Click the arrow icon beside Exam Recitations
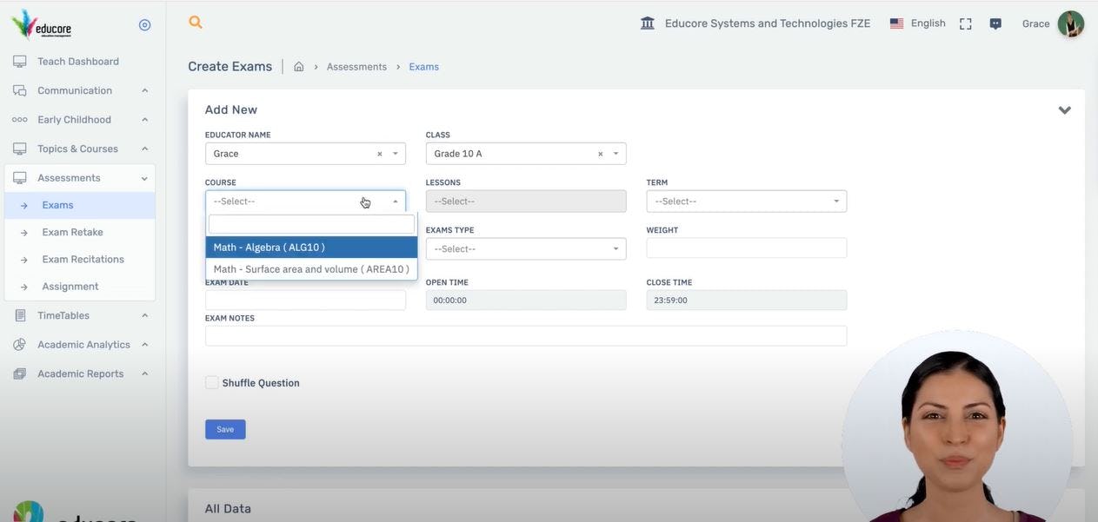Image resolution: width=1098 pixels, height=522 pixels. coord(23,260)
